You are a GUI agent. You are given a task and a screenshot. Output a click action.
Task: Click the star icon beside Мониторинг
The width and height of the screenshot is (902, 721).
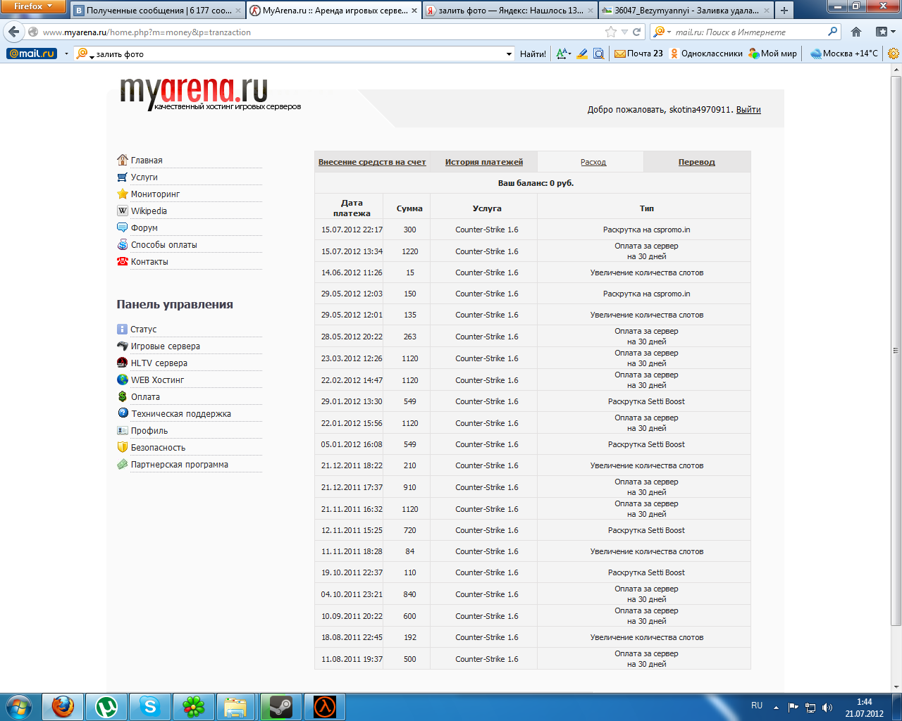click(123, 194)
